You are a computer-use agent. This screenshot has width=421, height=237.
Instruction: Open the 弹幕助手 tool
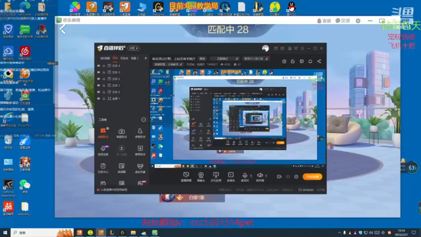click(x=103, y=133)
